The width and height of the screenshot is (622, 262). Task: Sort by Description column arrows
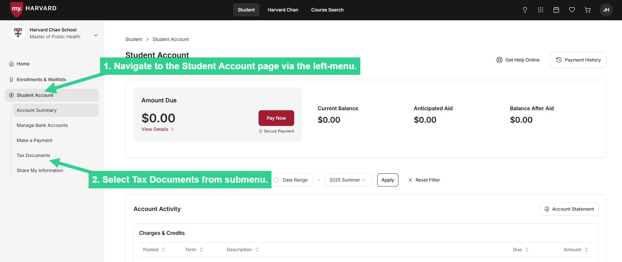point(257,250)
